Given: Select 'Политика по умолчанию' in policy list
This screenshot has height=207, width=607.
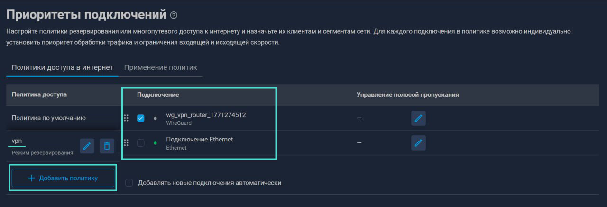Looking at the screenshot, I should [49, 118].
